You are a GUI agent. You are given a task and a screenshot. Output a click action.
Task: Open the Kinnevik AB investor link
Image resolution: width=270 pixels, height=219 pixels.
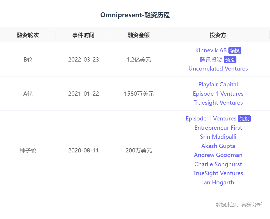pos(211,50)
